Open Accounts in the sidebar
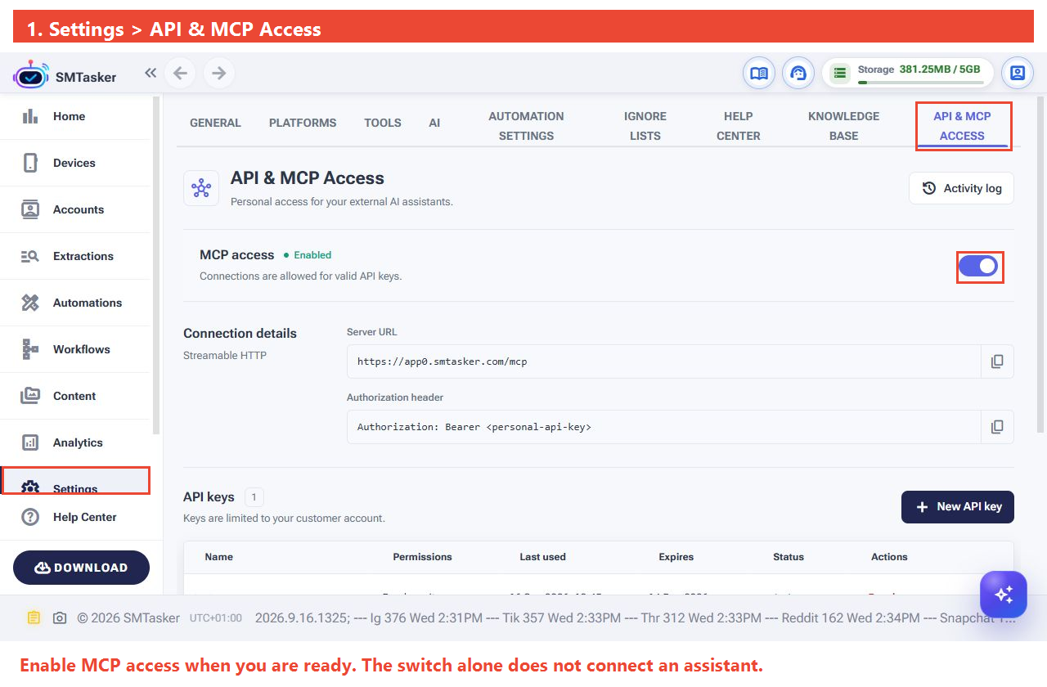This screenshot has height=687, width=1047. (x=75, y=209)
